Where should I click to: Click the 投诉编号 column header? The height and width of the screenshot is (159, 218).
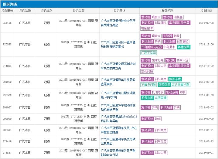coord(7,11)
